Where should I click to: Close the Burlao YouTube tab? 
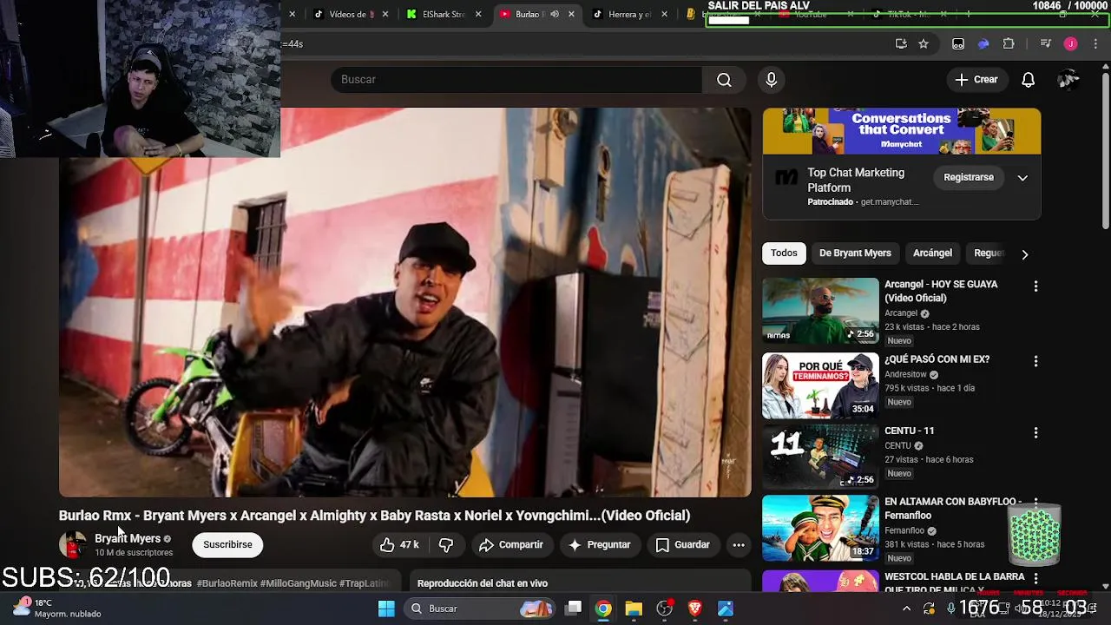[571, 14]
